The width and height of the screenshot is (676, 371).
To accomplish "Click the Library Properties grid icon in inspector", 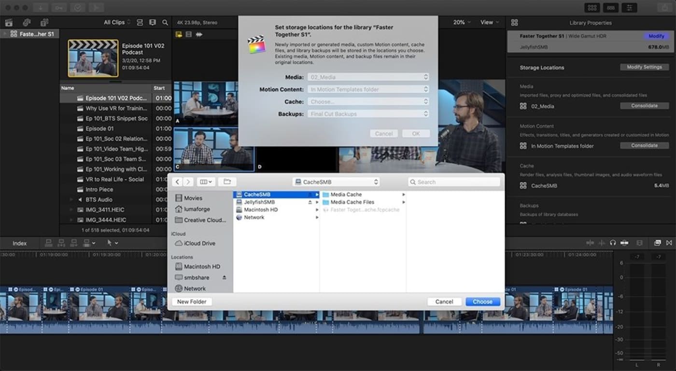I will [514, 23].
